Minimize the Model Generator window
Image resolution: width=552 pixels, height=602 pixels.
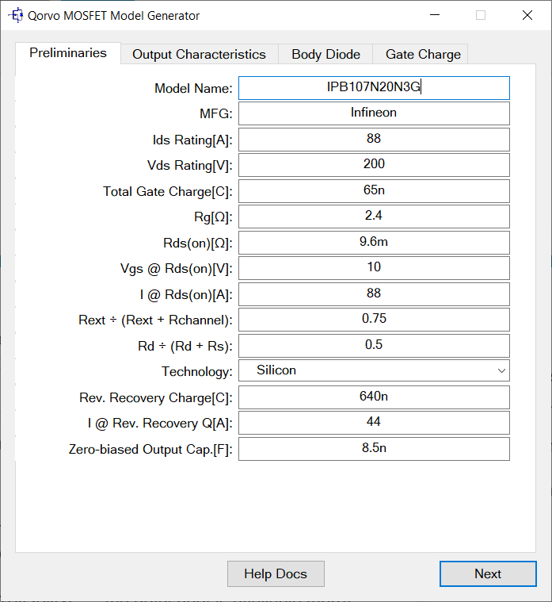(434, 15)
